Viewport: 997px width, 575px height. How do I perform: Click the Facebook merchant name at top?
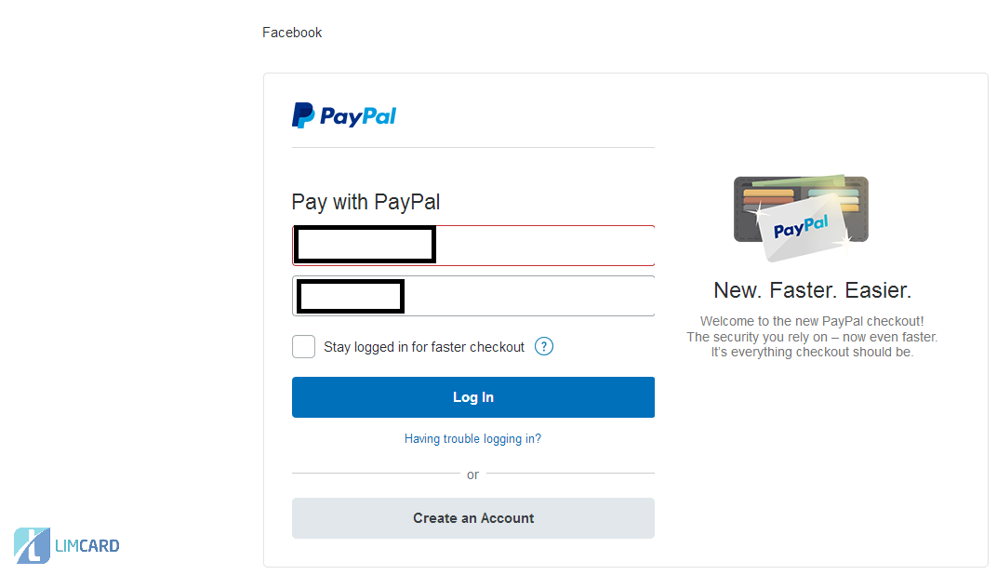(292, 33)
